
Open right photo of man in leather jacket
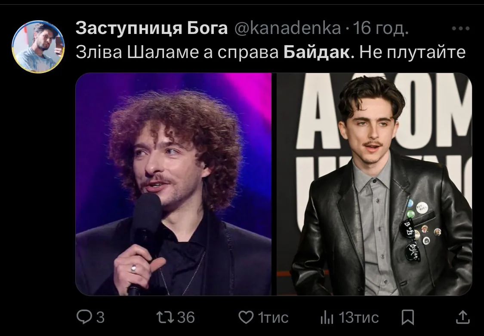click(x=374, y=184)
